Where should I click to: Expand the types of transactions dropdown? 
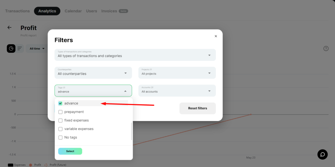[x=135, y=55]
